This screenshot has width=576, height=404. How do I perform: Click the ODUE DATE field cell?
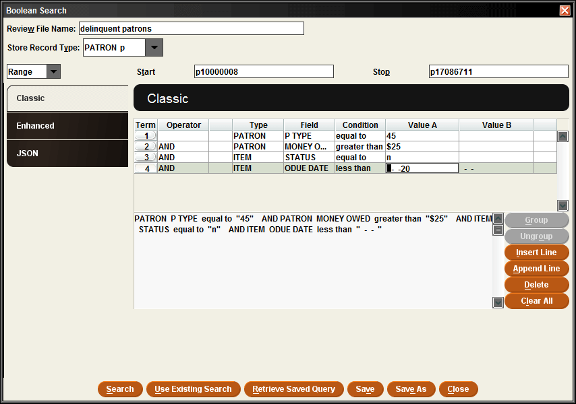[309, 168]
